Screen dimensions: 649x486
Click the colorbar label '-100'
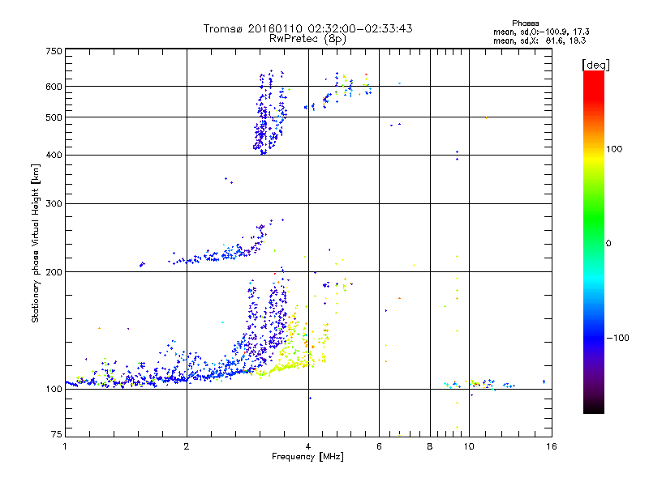tap(617, 338)
